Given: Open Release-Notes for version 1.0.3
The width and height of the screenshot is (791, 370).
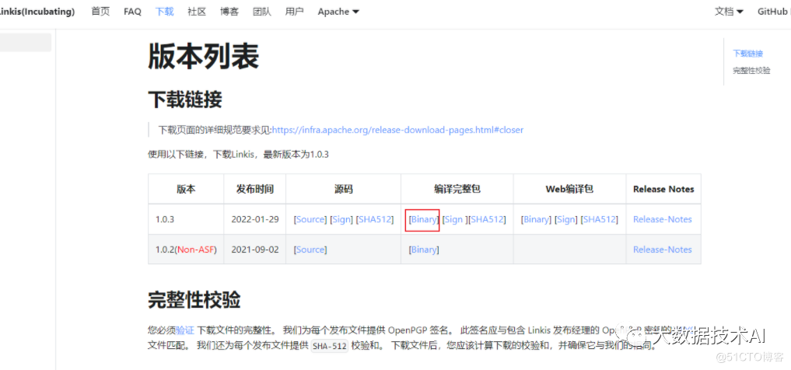Looking at the screenshot, I should [x=663, y=219].
